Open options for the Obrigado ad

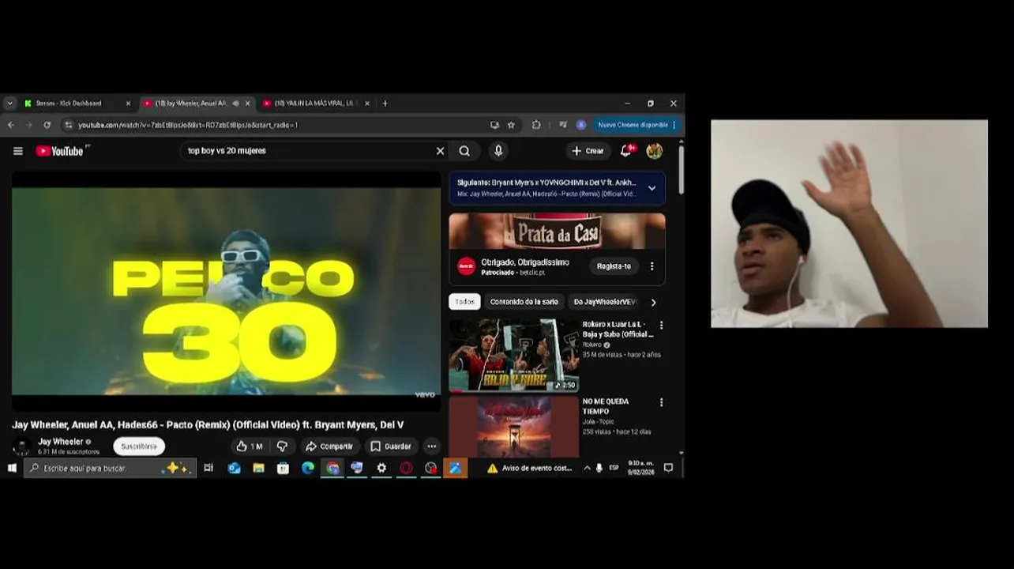click(x=652, y=266)
